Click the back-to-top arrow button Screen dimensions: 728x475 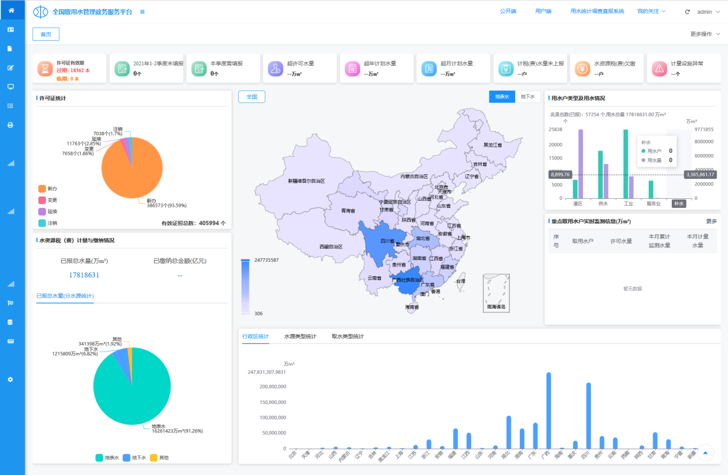[705, 452]
